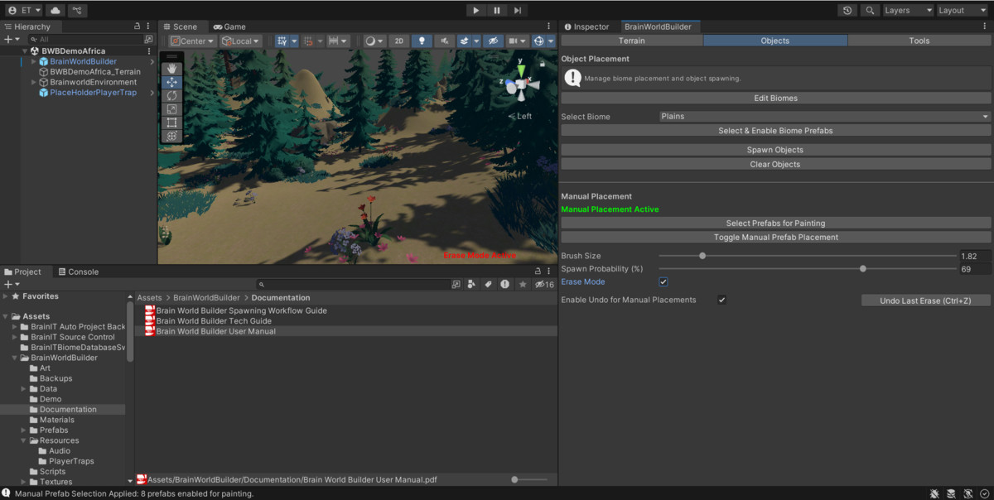Image resolution: width=994 pixels, height=500 pixels.
Task: Toggle Gizmos icon in Scene toolbar
Action: tap(539, 41)
